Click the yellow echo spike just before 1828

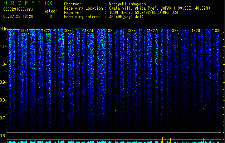click(x=171, y=140)
